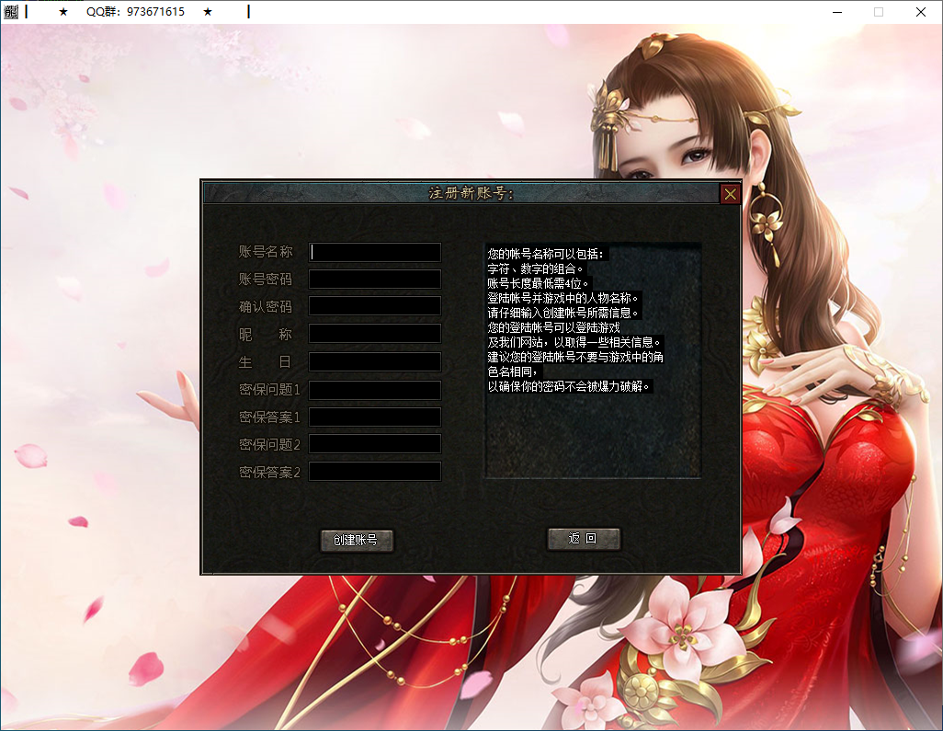This screenshot has width=943, height=731.
Task: Click the account rules description panel
Action: (x=591, y=359)
